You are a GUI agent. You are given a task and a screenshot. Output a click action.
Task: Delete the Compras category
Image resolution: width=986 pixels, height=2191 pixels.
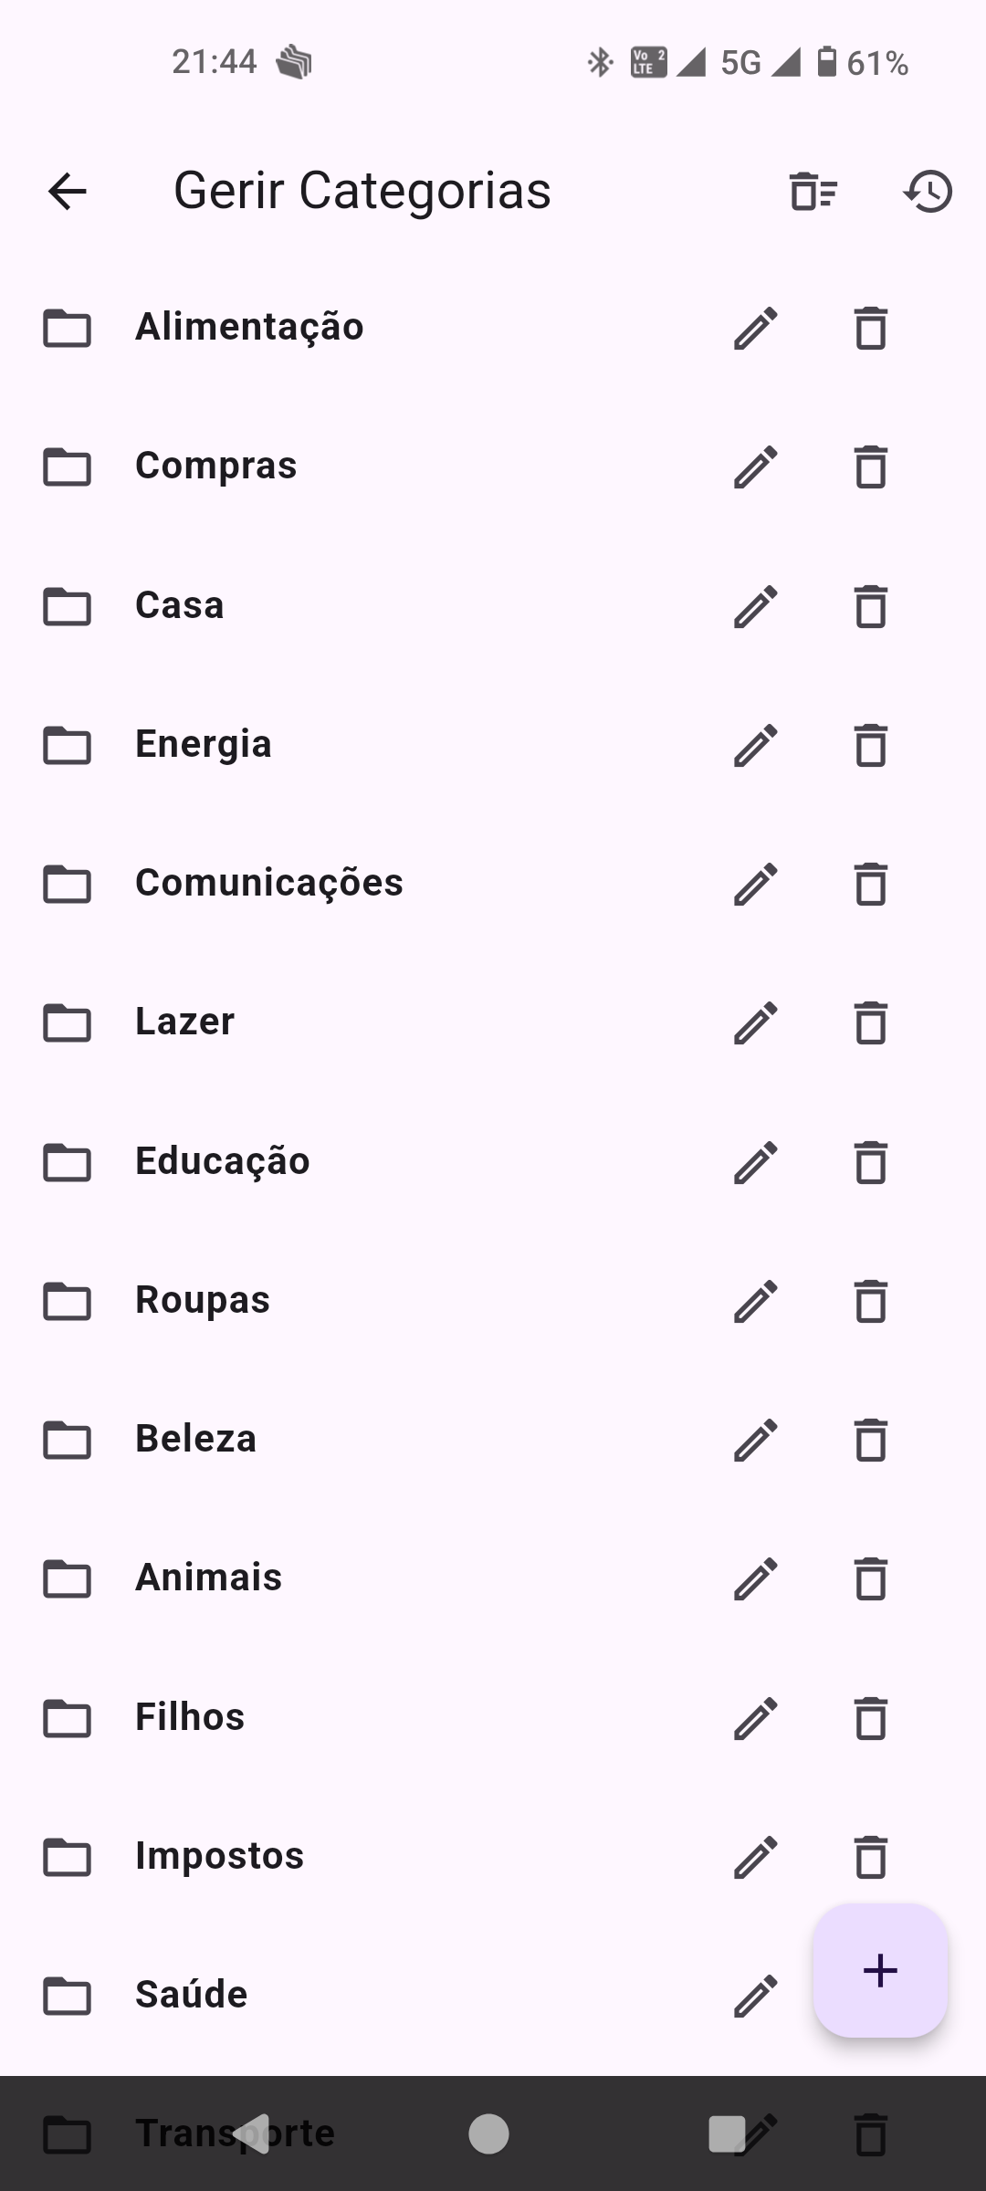(871, 467)
